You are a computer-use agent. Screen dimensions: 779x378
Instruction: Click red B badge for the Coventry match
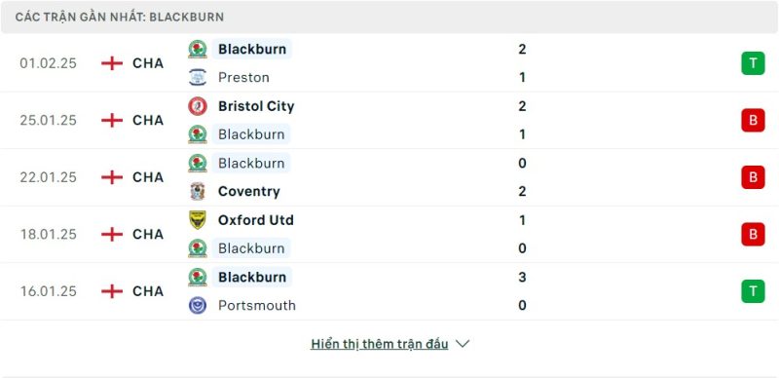click(753, 177)
